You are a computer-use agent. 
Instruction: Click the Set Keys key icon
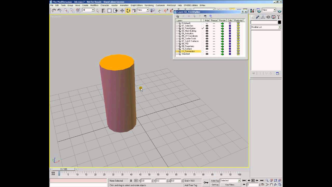206,183
